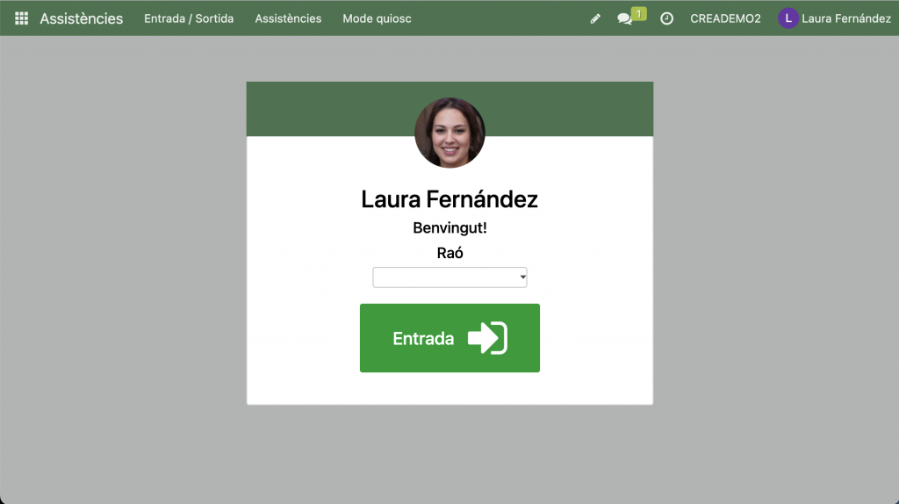This screenshot has height=504, width=899.
Task: Click the sign-in arrow icon on Entrada
Action: 487,338
